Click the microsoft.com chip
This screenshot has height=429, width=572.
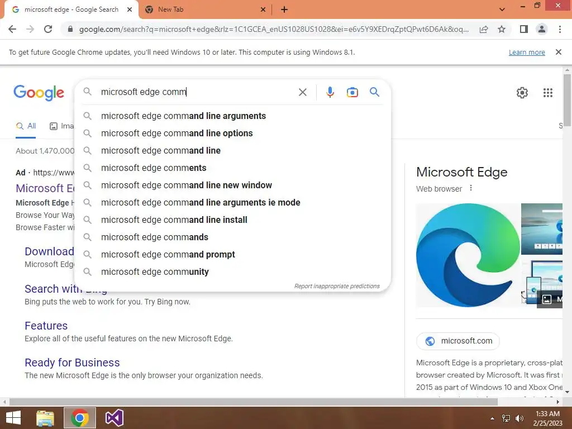458,341
